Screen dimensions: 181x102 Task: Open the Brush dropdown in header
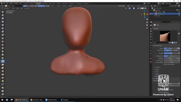click(x=53, y=6)
